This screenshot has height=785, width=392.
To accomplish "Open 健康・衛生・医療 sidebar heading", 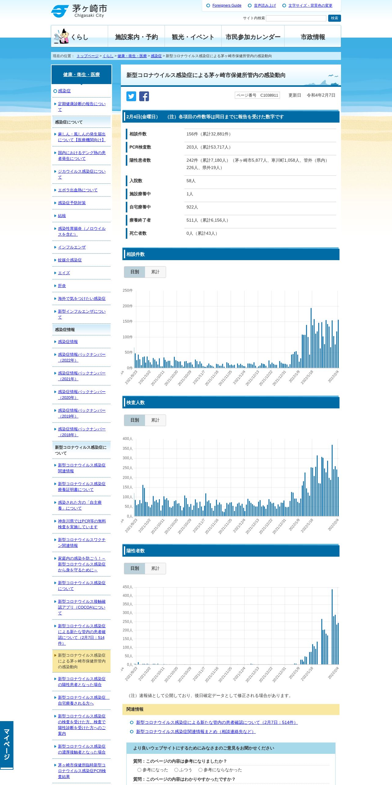I will (x=82, y=74).
